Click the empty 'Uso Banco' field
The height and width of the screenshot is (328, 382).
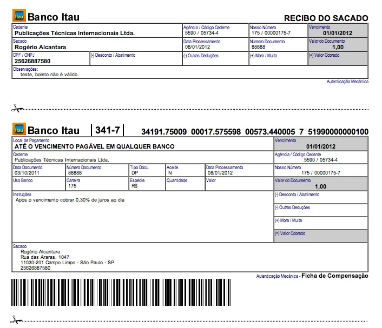coord(39,184)
